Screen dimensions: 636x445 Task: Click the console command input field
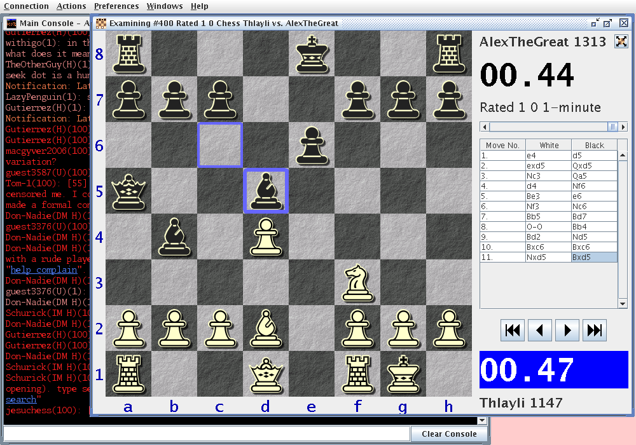[x=207, y=434]
